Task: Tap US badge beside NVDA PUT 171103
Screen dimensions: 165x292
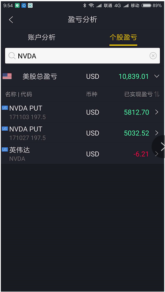Action: click(x=5, y=108)
